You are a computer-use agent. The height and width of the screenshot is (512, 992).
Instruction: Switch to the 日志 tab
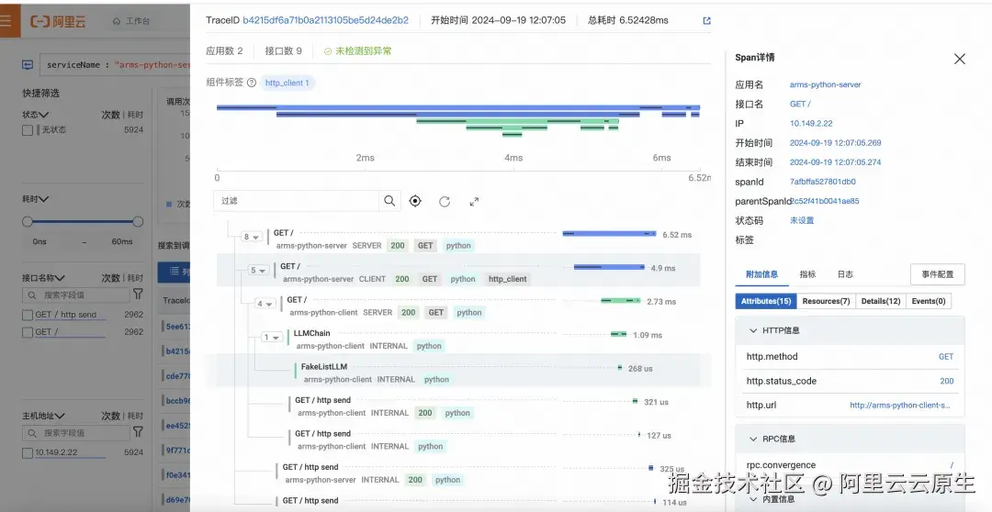coord(845,274)
